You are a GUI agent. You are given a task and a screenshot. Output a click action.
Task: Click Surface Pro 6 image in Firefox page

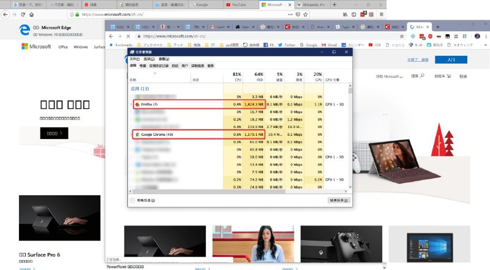pos(59,218)
